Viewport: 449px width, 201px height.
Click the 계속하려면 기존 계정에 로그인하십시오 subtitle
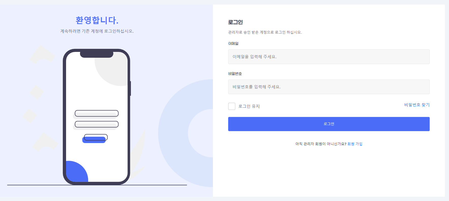[97, 31]
